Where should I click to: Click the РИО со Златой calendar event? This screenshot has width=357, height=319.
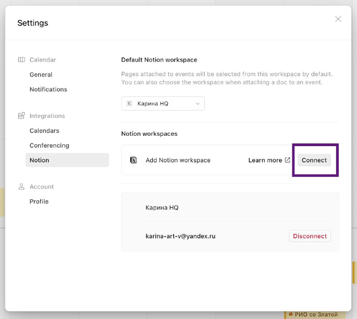(x=316, y=315)
